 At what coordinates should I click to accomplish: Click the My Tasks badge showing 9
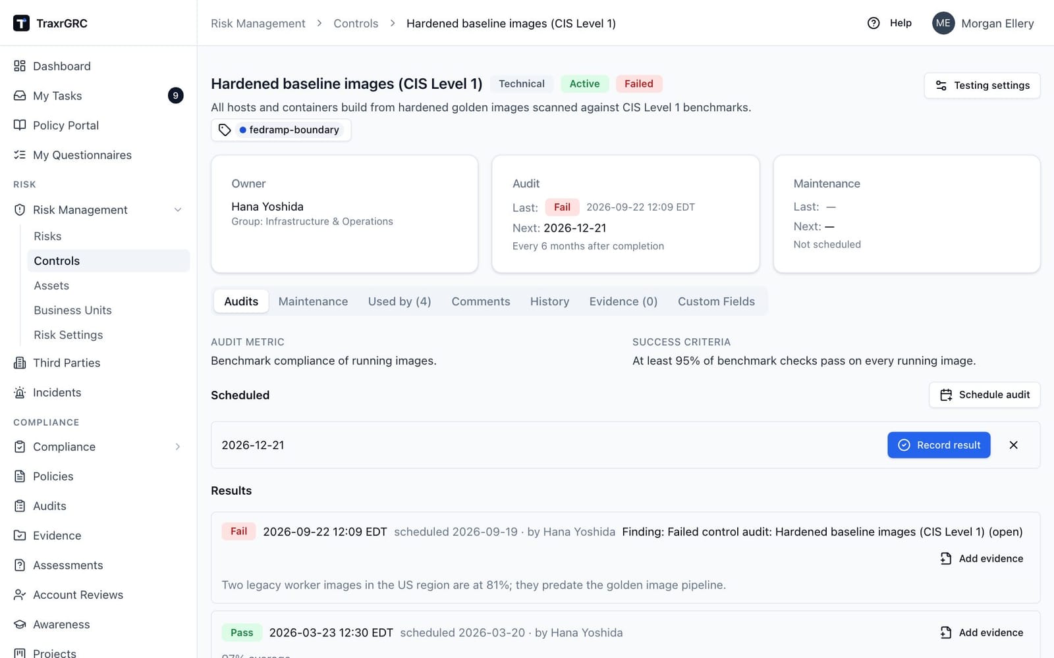pyautogui.click(x=175, y=95)
